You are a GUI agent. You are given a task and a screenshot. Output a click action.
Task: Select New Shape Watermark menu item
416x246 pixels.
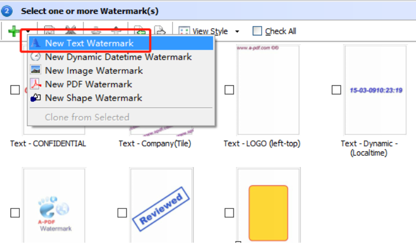(x=93, y=98)
